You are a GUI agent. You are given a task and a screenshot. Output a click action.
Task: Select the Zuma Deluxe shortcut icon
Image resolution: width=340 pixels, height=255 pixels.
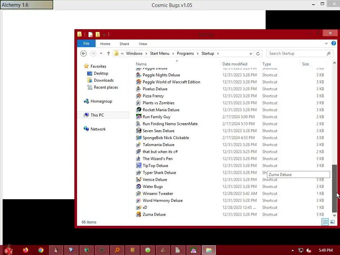(x=138, y=214)
